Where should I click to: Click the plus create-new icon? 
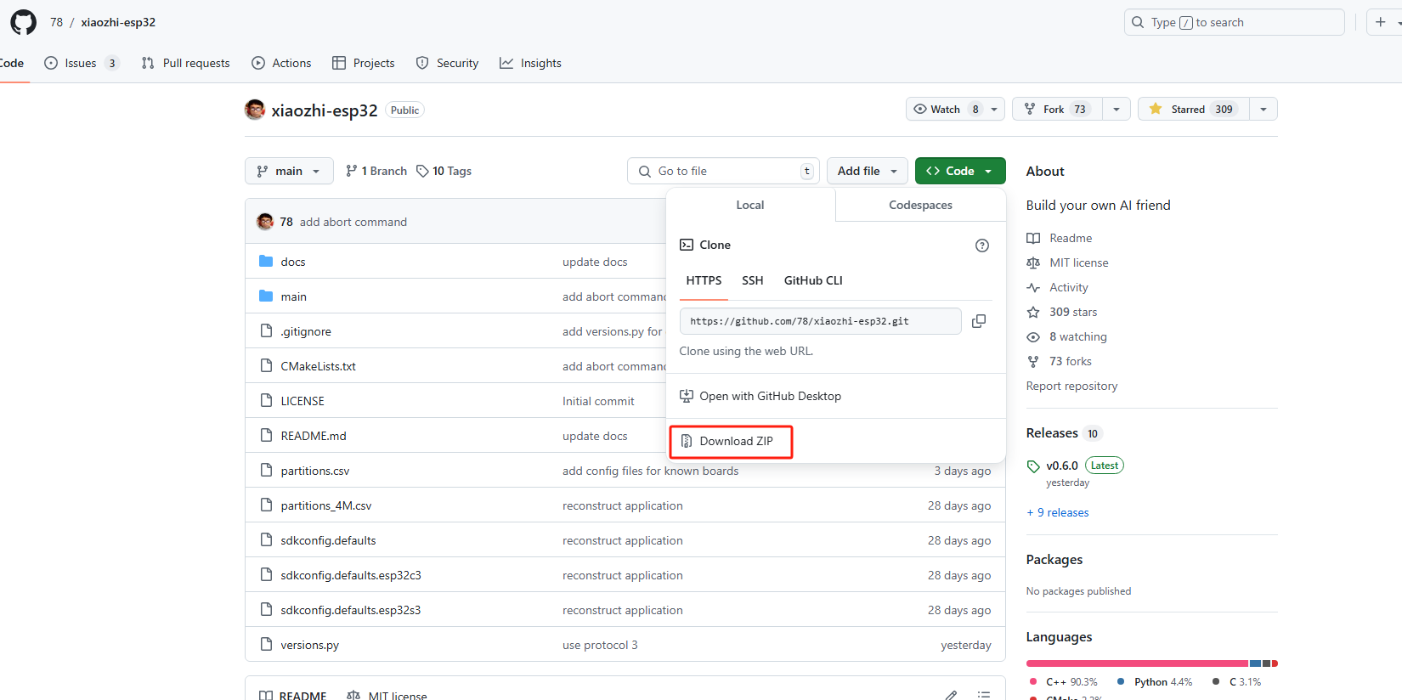[1381, 22]
